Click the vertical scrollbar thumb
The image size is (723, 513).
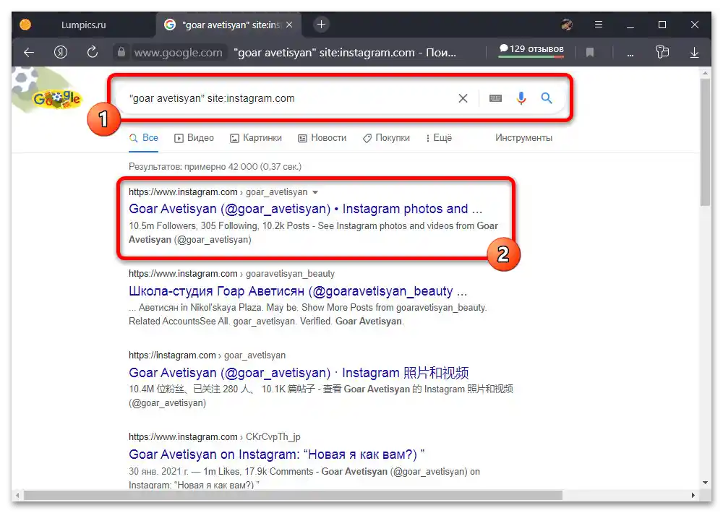tap(705, 142)
